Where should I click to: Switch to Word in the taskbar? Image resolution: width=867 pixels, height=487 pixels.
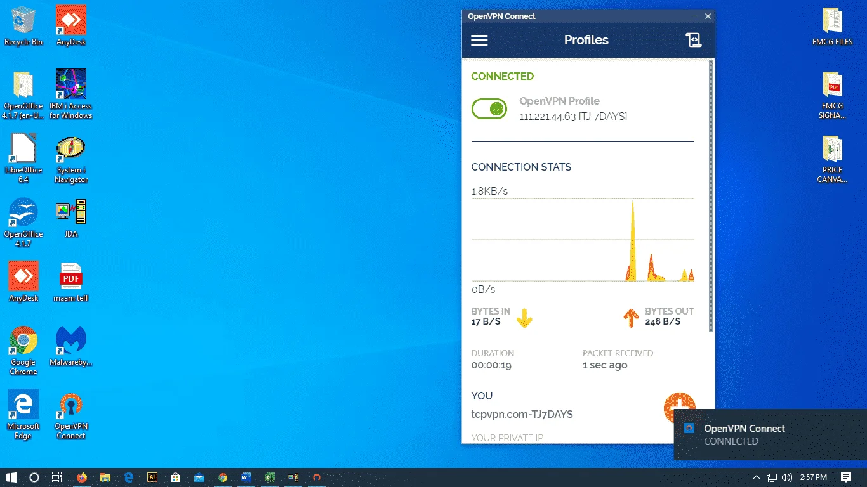[x=246, y=477]
